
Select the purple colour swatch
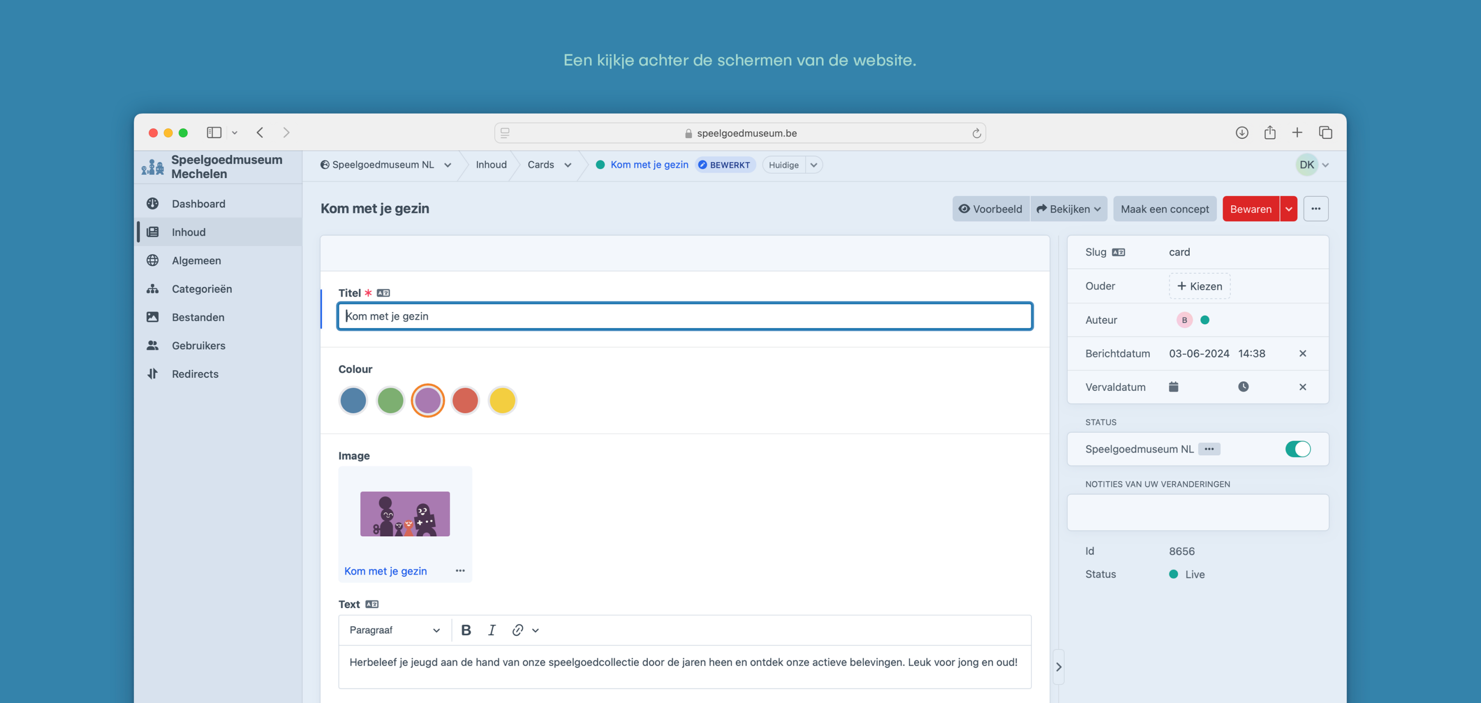pos(428,401)
